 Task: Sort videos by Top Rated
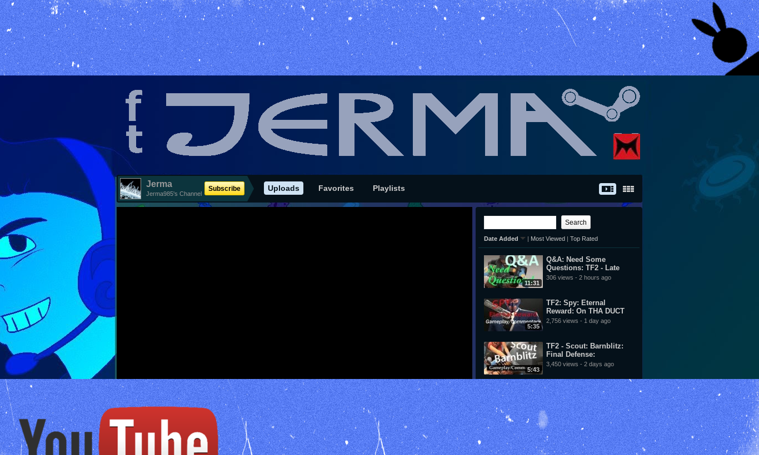point(584,239)
